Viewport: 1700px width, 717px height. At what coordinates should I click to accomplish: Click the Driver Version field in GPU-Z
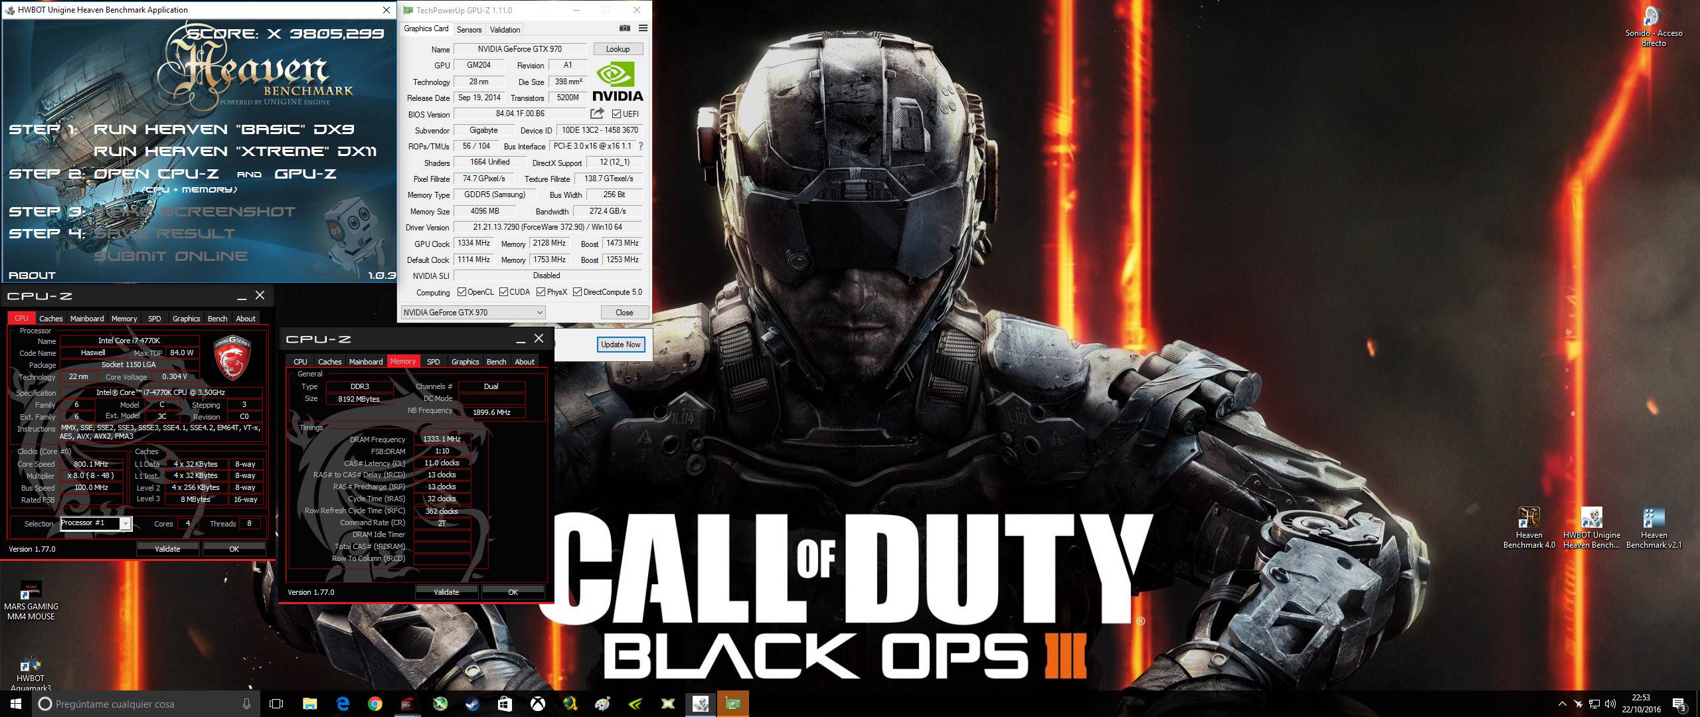[548, 227]
